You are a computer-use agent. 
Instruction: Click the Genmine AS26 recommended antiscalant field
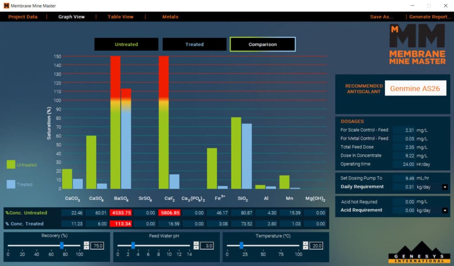[x=415, y=88]
